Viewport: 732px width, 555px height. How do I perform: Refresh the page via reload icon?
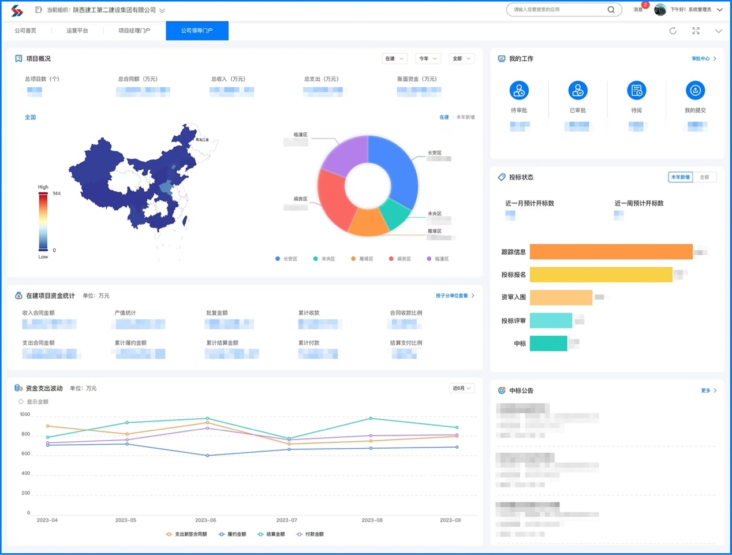673,31
